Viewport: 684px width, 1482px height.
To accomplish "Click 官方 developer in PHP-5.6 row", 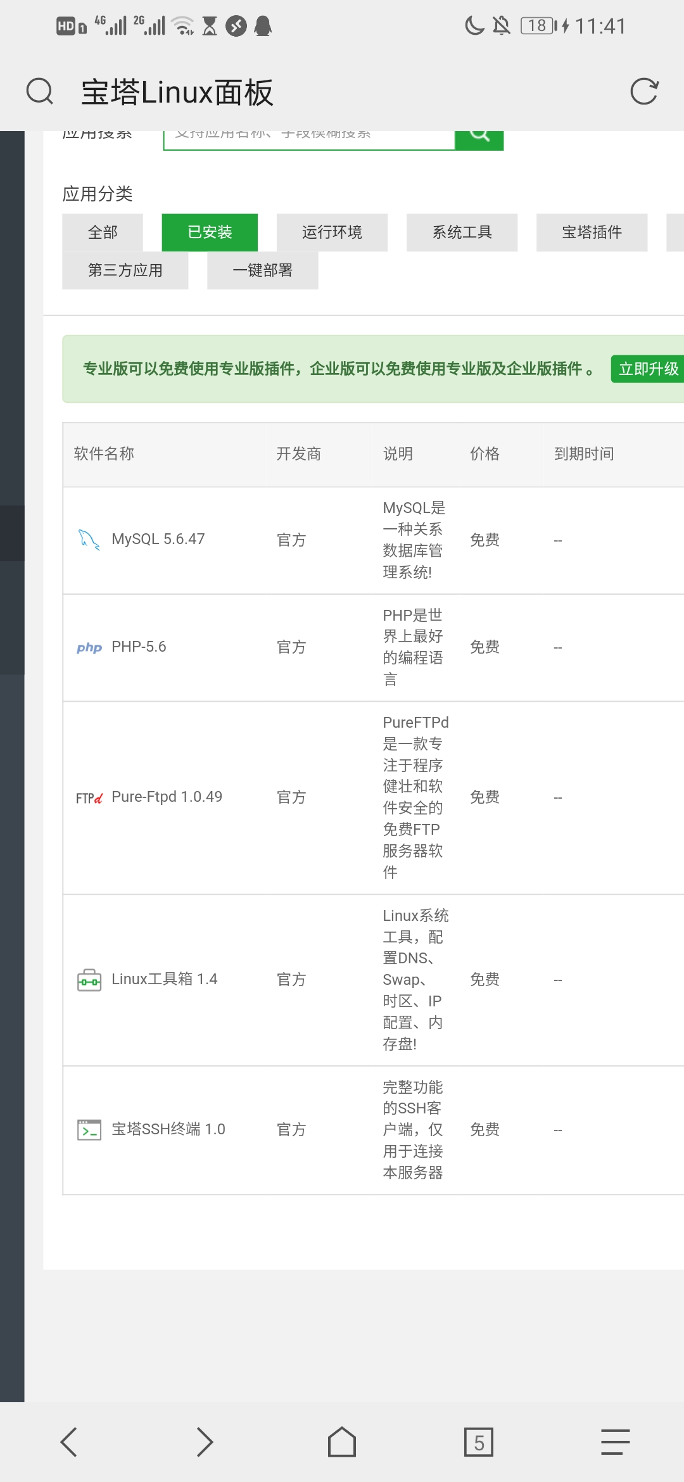I will 291,647.
